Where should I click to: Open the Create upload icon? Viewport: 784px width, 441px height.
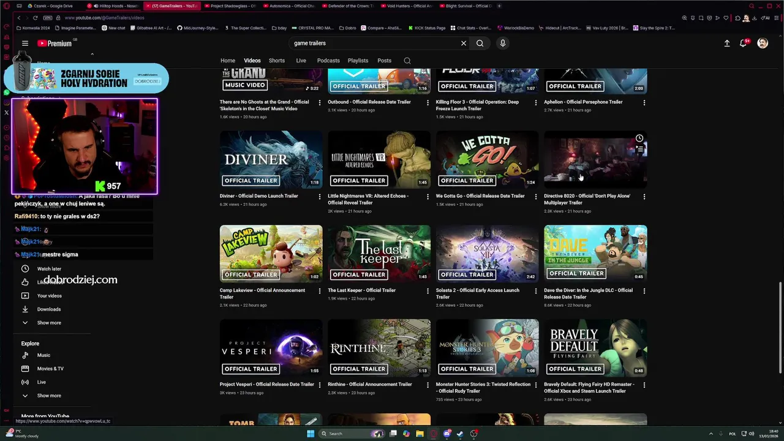click(727, 43)
